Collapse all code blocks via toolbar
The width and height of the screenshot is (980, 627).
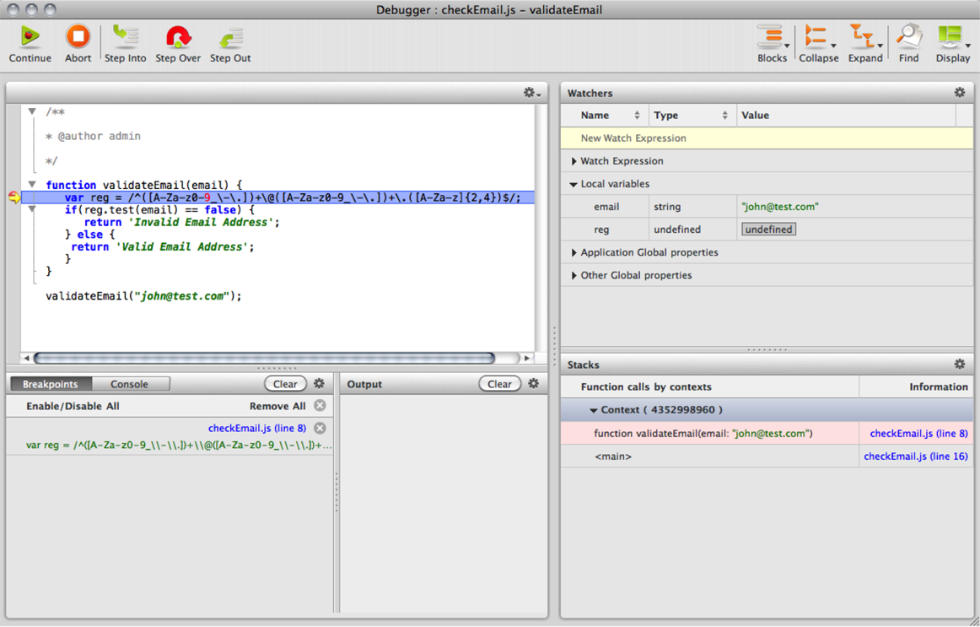pos(817,37)
